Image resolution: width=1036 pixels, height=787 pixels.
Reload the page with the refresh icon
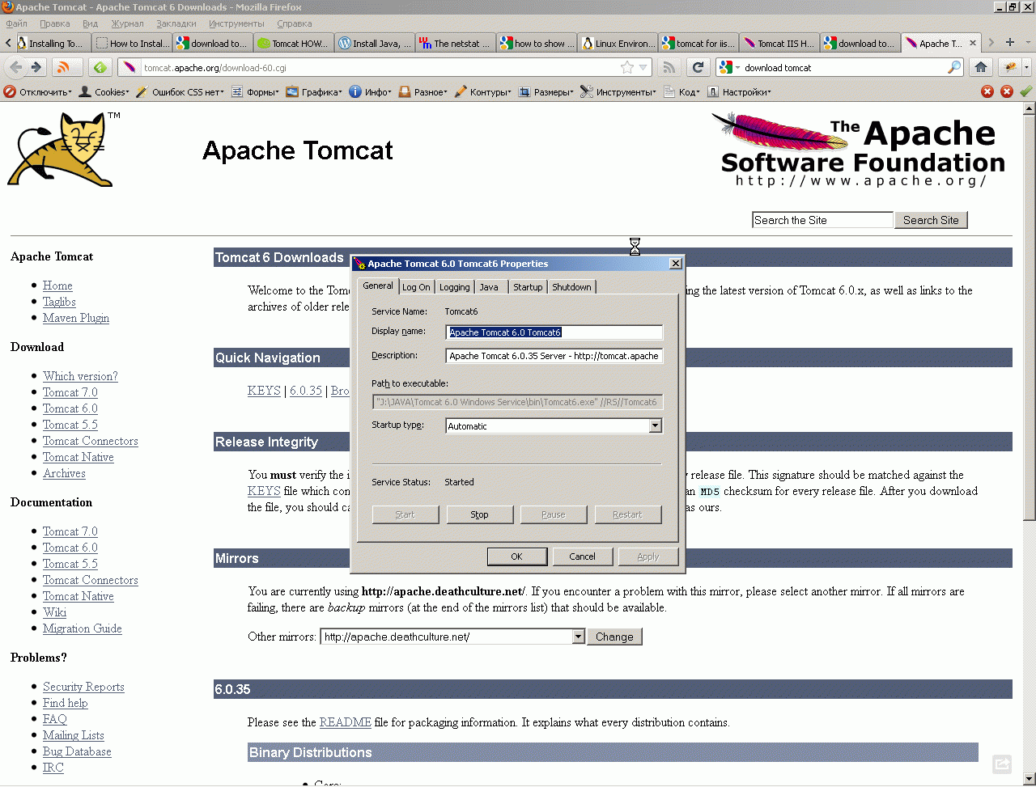point(698,67)
